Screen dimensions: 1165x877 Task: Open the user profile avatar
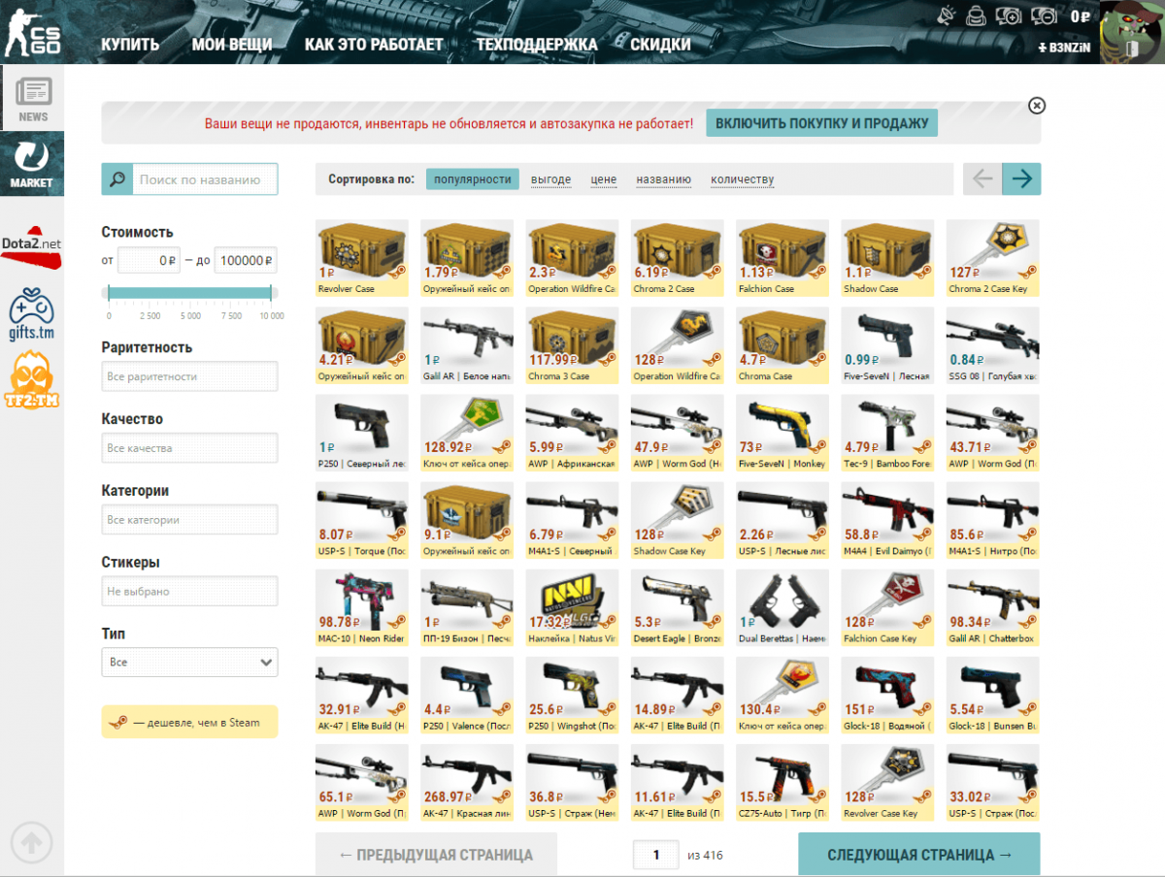1132,32
